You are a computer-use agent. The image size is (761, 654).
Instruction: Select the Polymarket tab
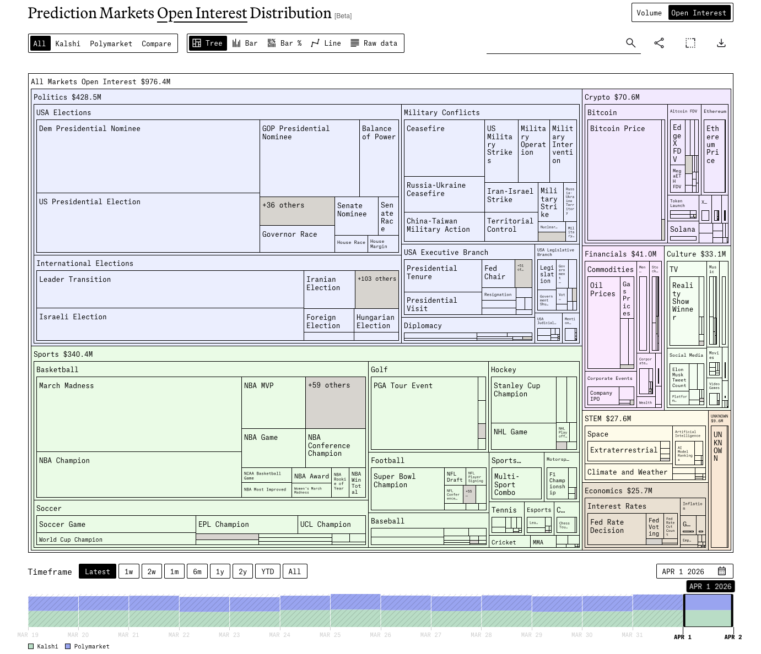click(111, 43)
